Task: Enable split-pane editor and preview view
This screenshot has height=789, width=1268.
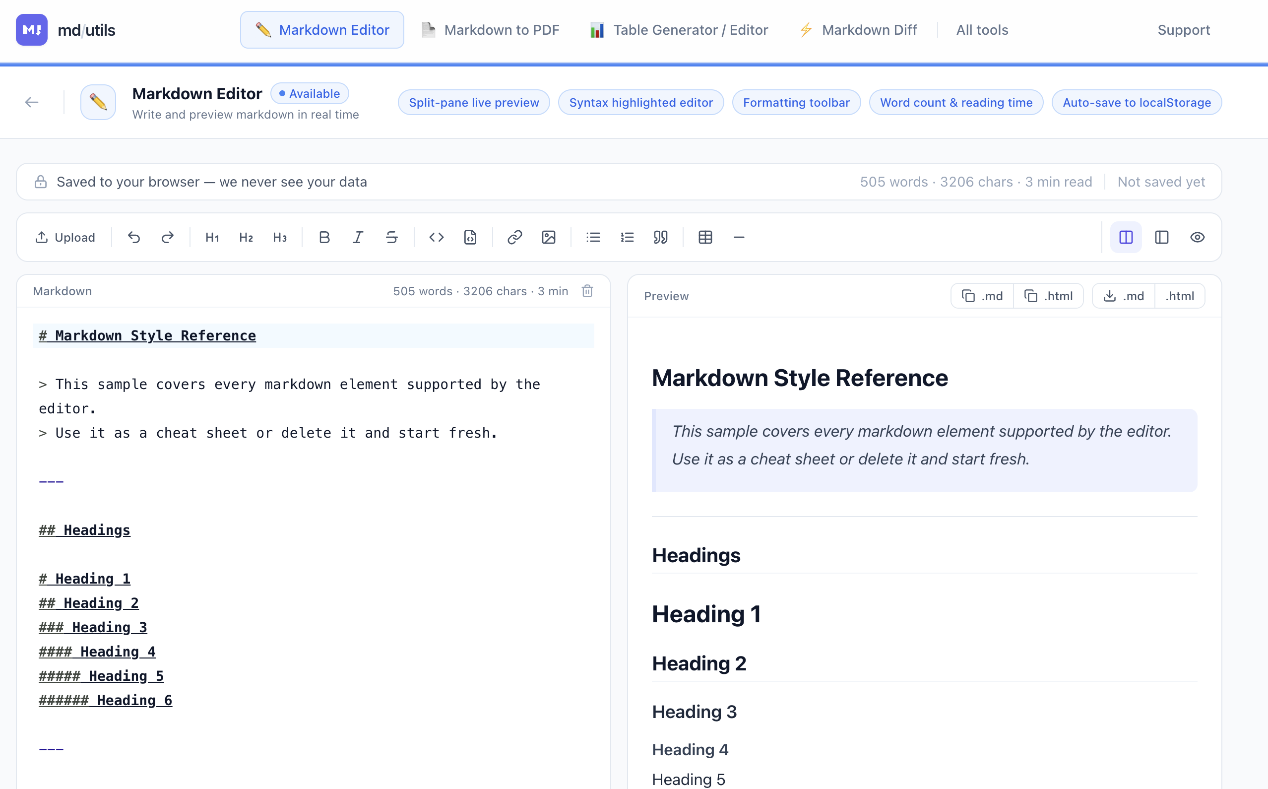Action: tap(1126, 237)
